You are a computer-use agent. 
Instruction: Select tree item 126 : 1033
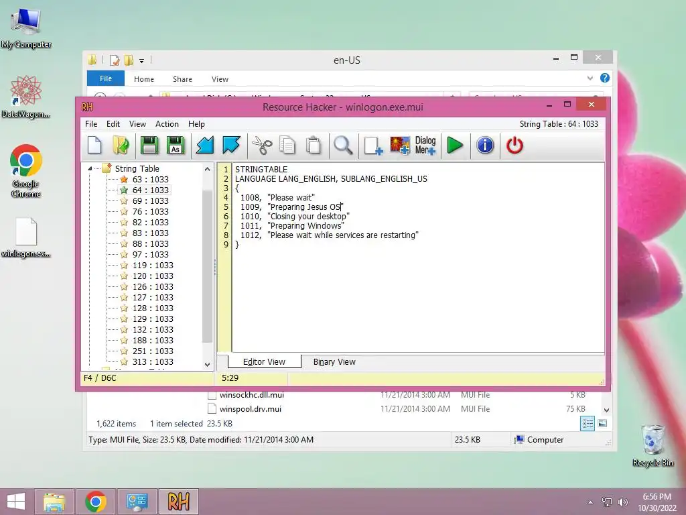pos(153,286)
